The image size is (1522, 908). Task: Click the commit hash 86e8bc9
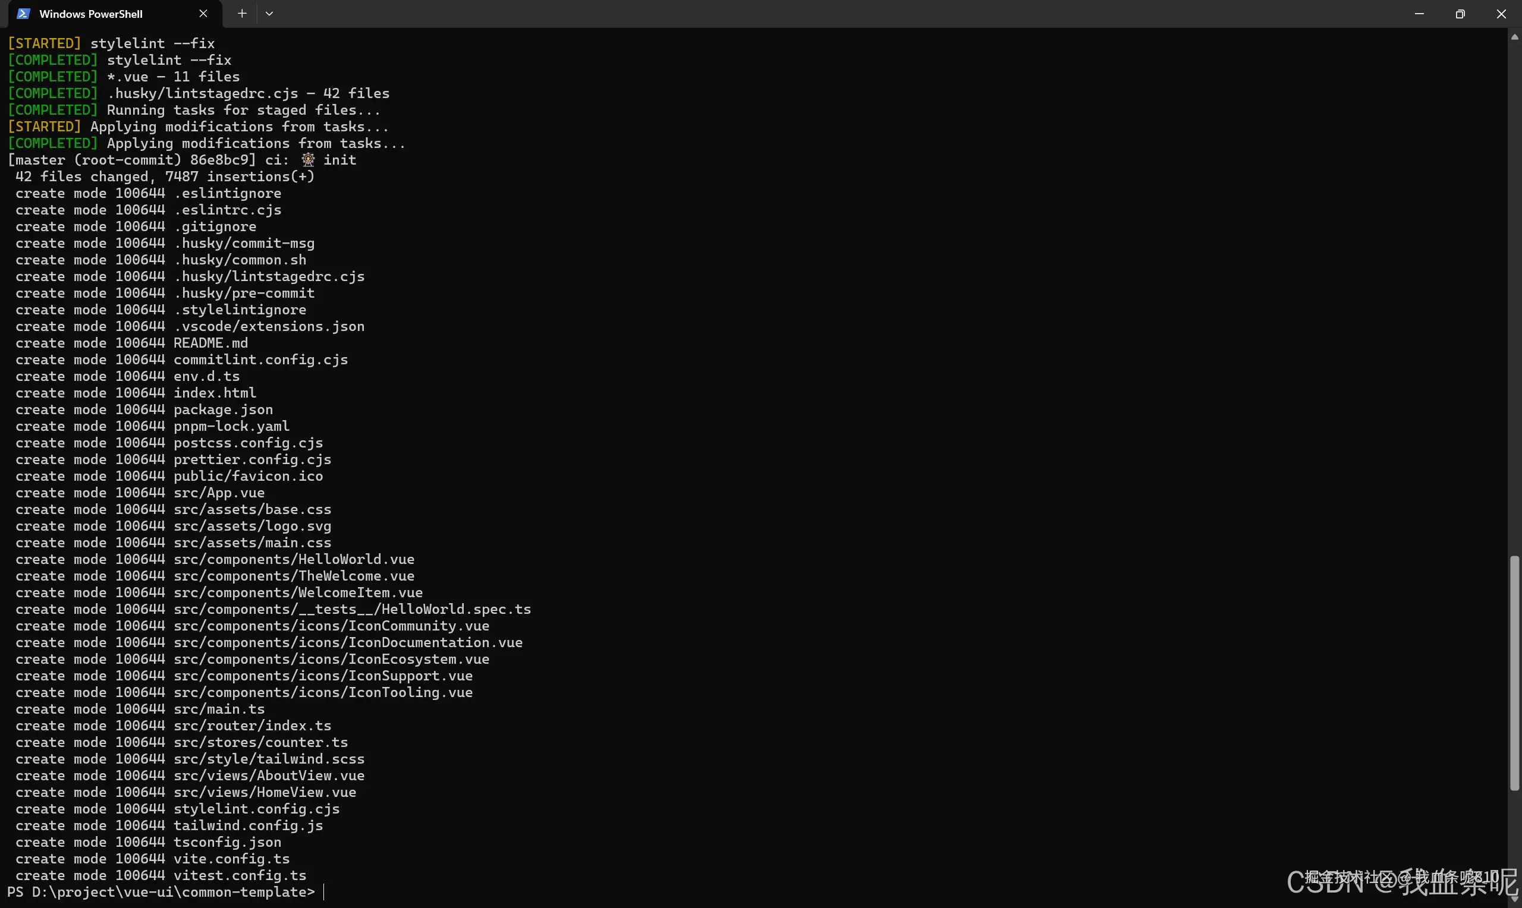[219, 160]
